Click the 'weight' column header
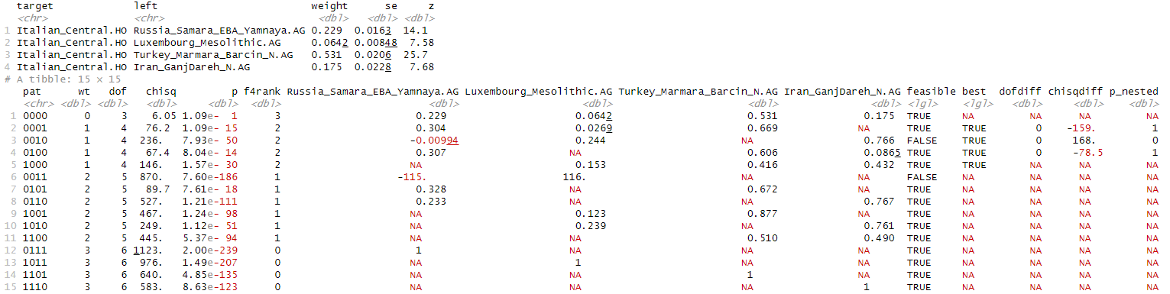Screen dimensions: 1170x294 pyautogui.click(x=329, y=6)
